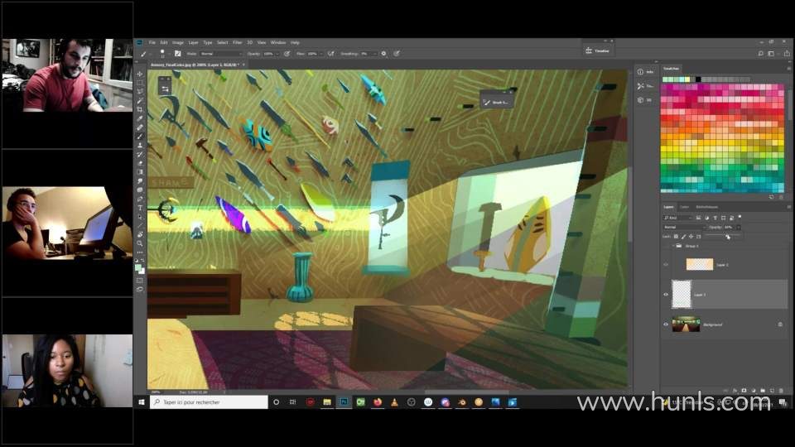The width and height of the screenshot is (795, 447).
Task: Select the Healing Brush tool
Action: point(140,127)
